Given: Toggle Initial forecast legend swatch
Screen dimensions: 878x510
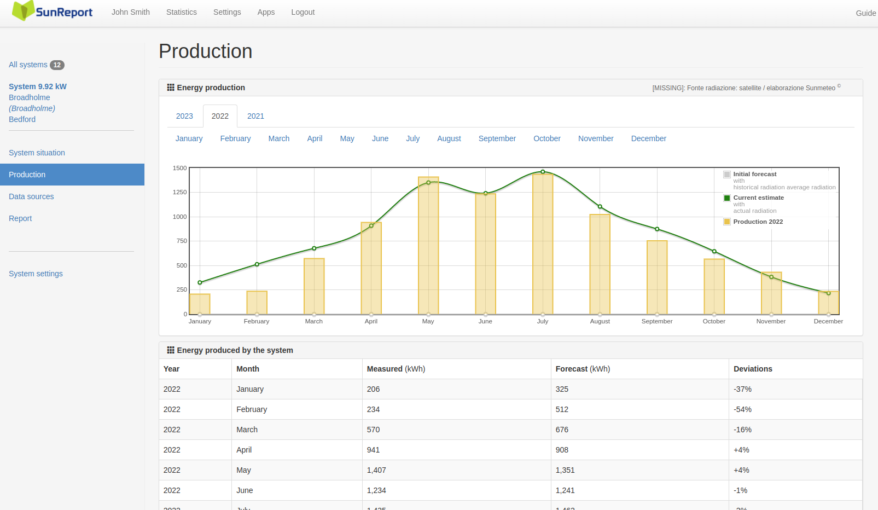Looking at the screenshot, I should coord(727,175).
